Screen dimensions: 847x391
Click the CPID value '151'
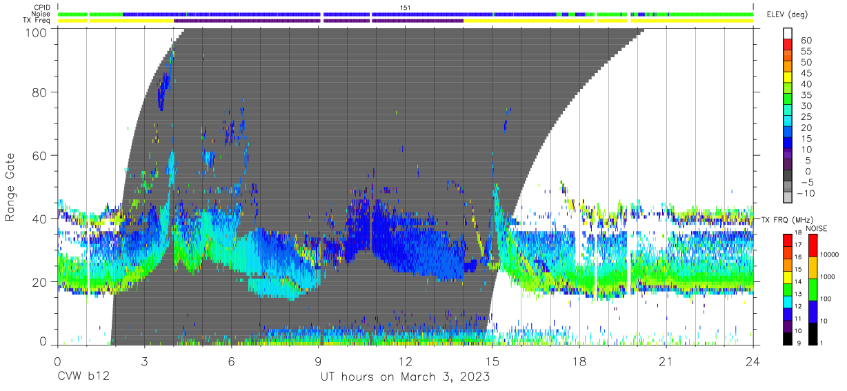click(406, 7)
